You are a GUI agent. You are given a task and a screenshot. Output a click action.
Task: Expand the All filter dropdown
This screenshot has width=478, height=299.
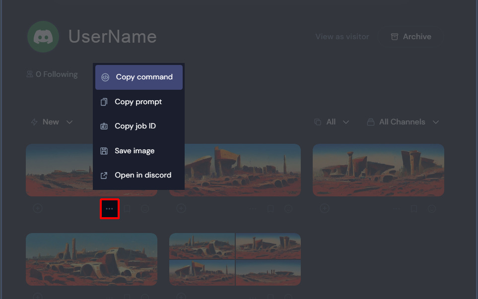(332, 122)
